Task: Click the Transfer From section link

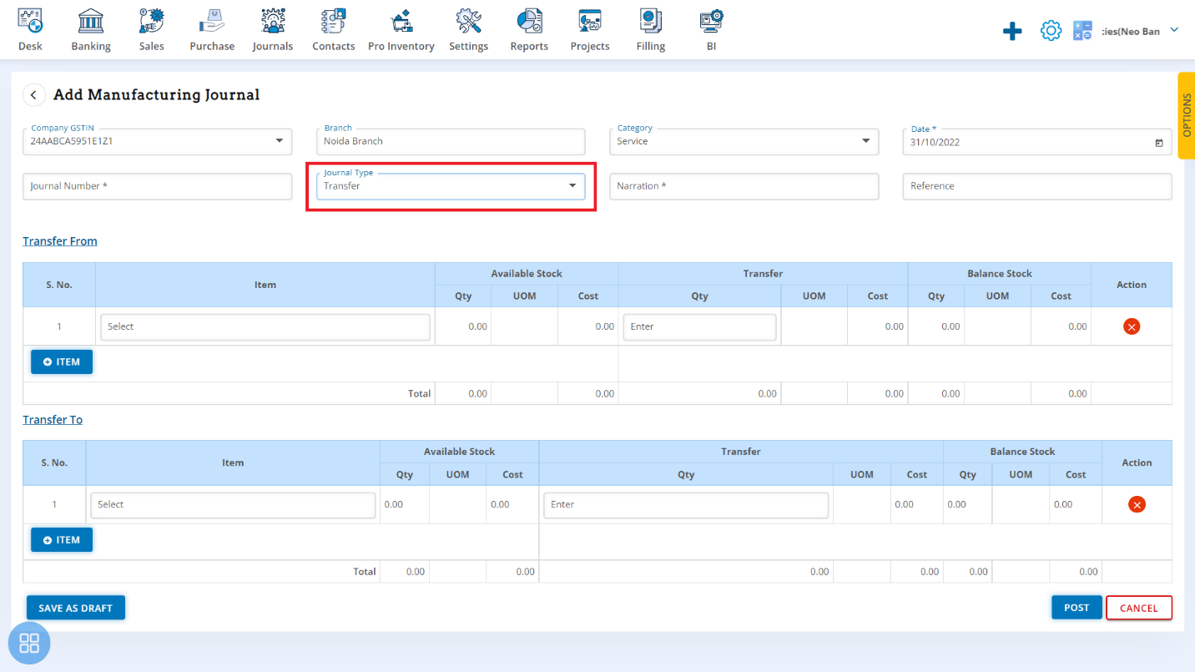Action: coord(60,241)
